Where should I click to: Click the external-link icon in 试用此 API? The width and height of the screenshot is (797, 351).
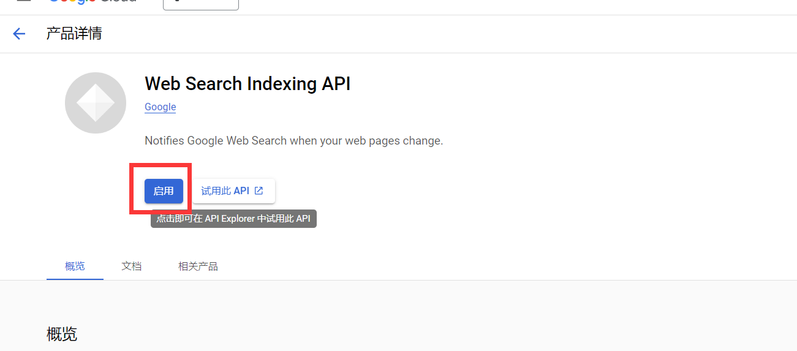click(x=259, y=191)
